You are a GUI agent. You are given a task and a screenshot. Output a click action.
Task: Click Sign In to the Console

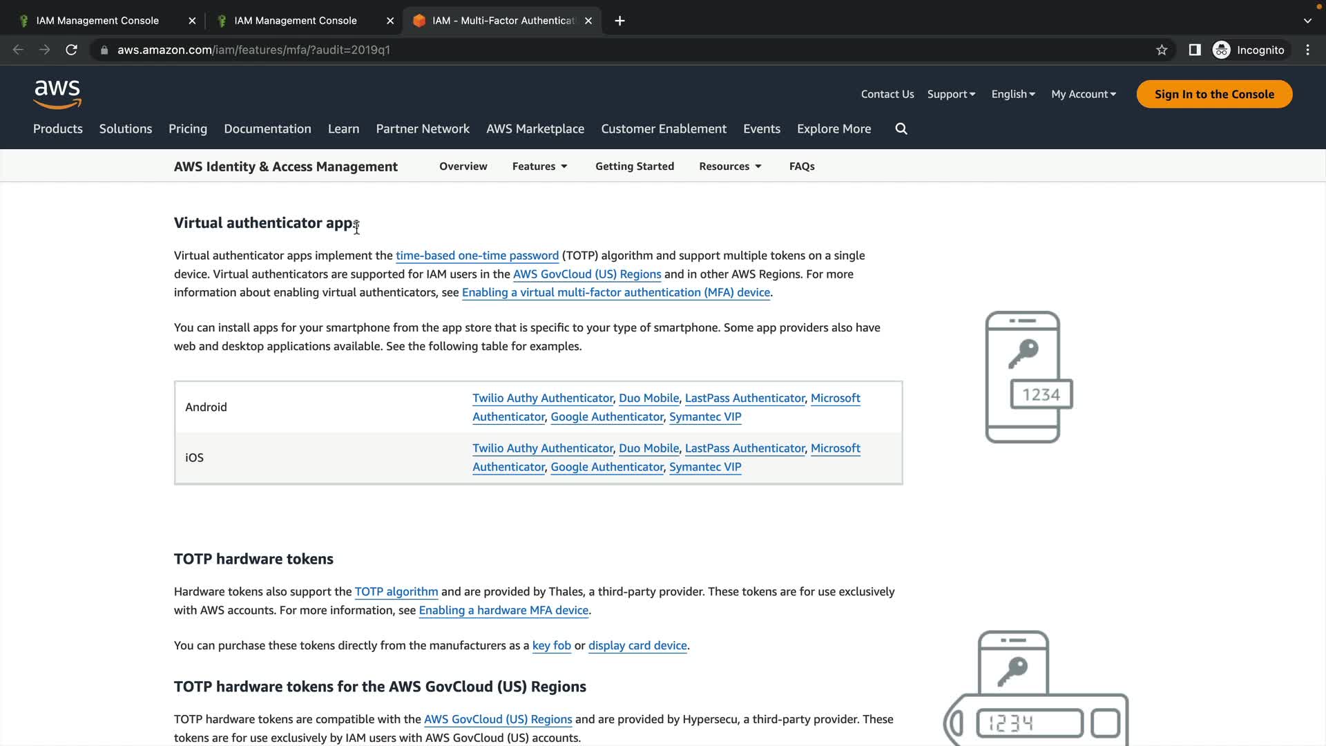(1213, 95)
